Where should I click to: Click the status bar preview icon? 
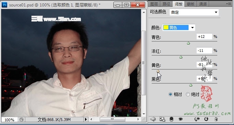(22, 120)
